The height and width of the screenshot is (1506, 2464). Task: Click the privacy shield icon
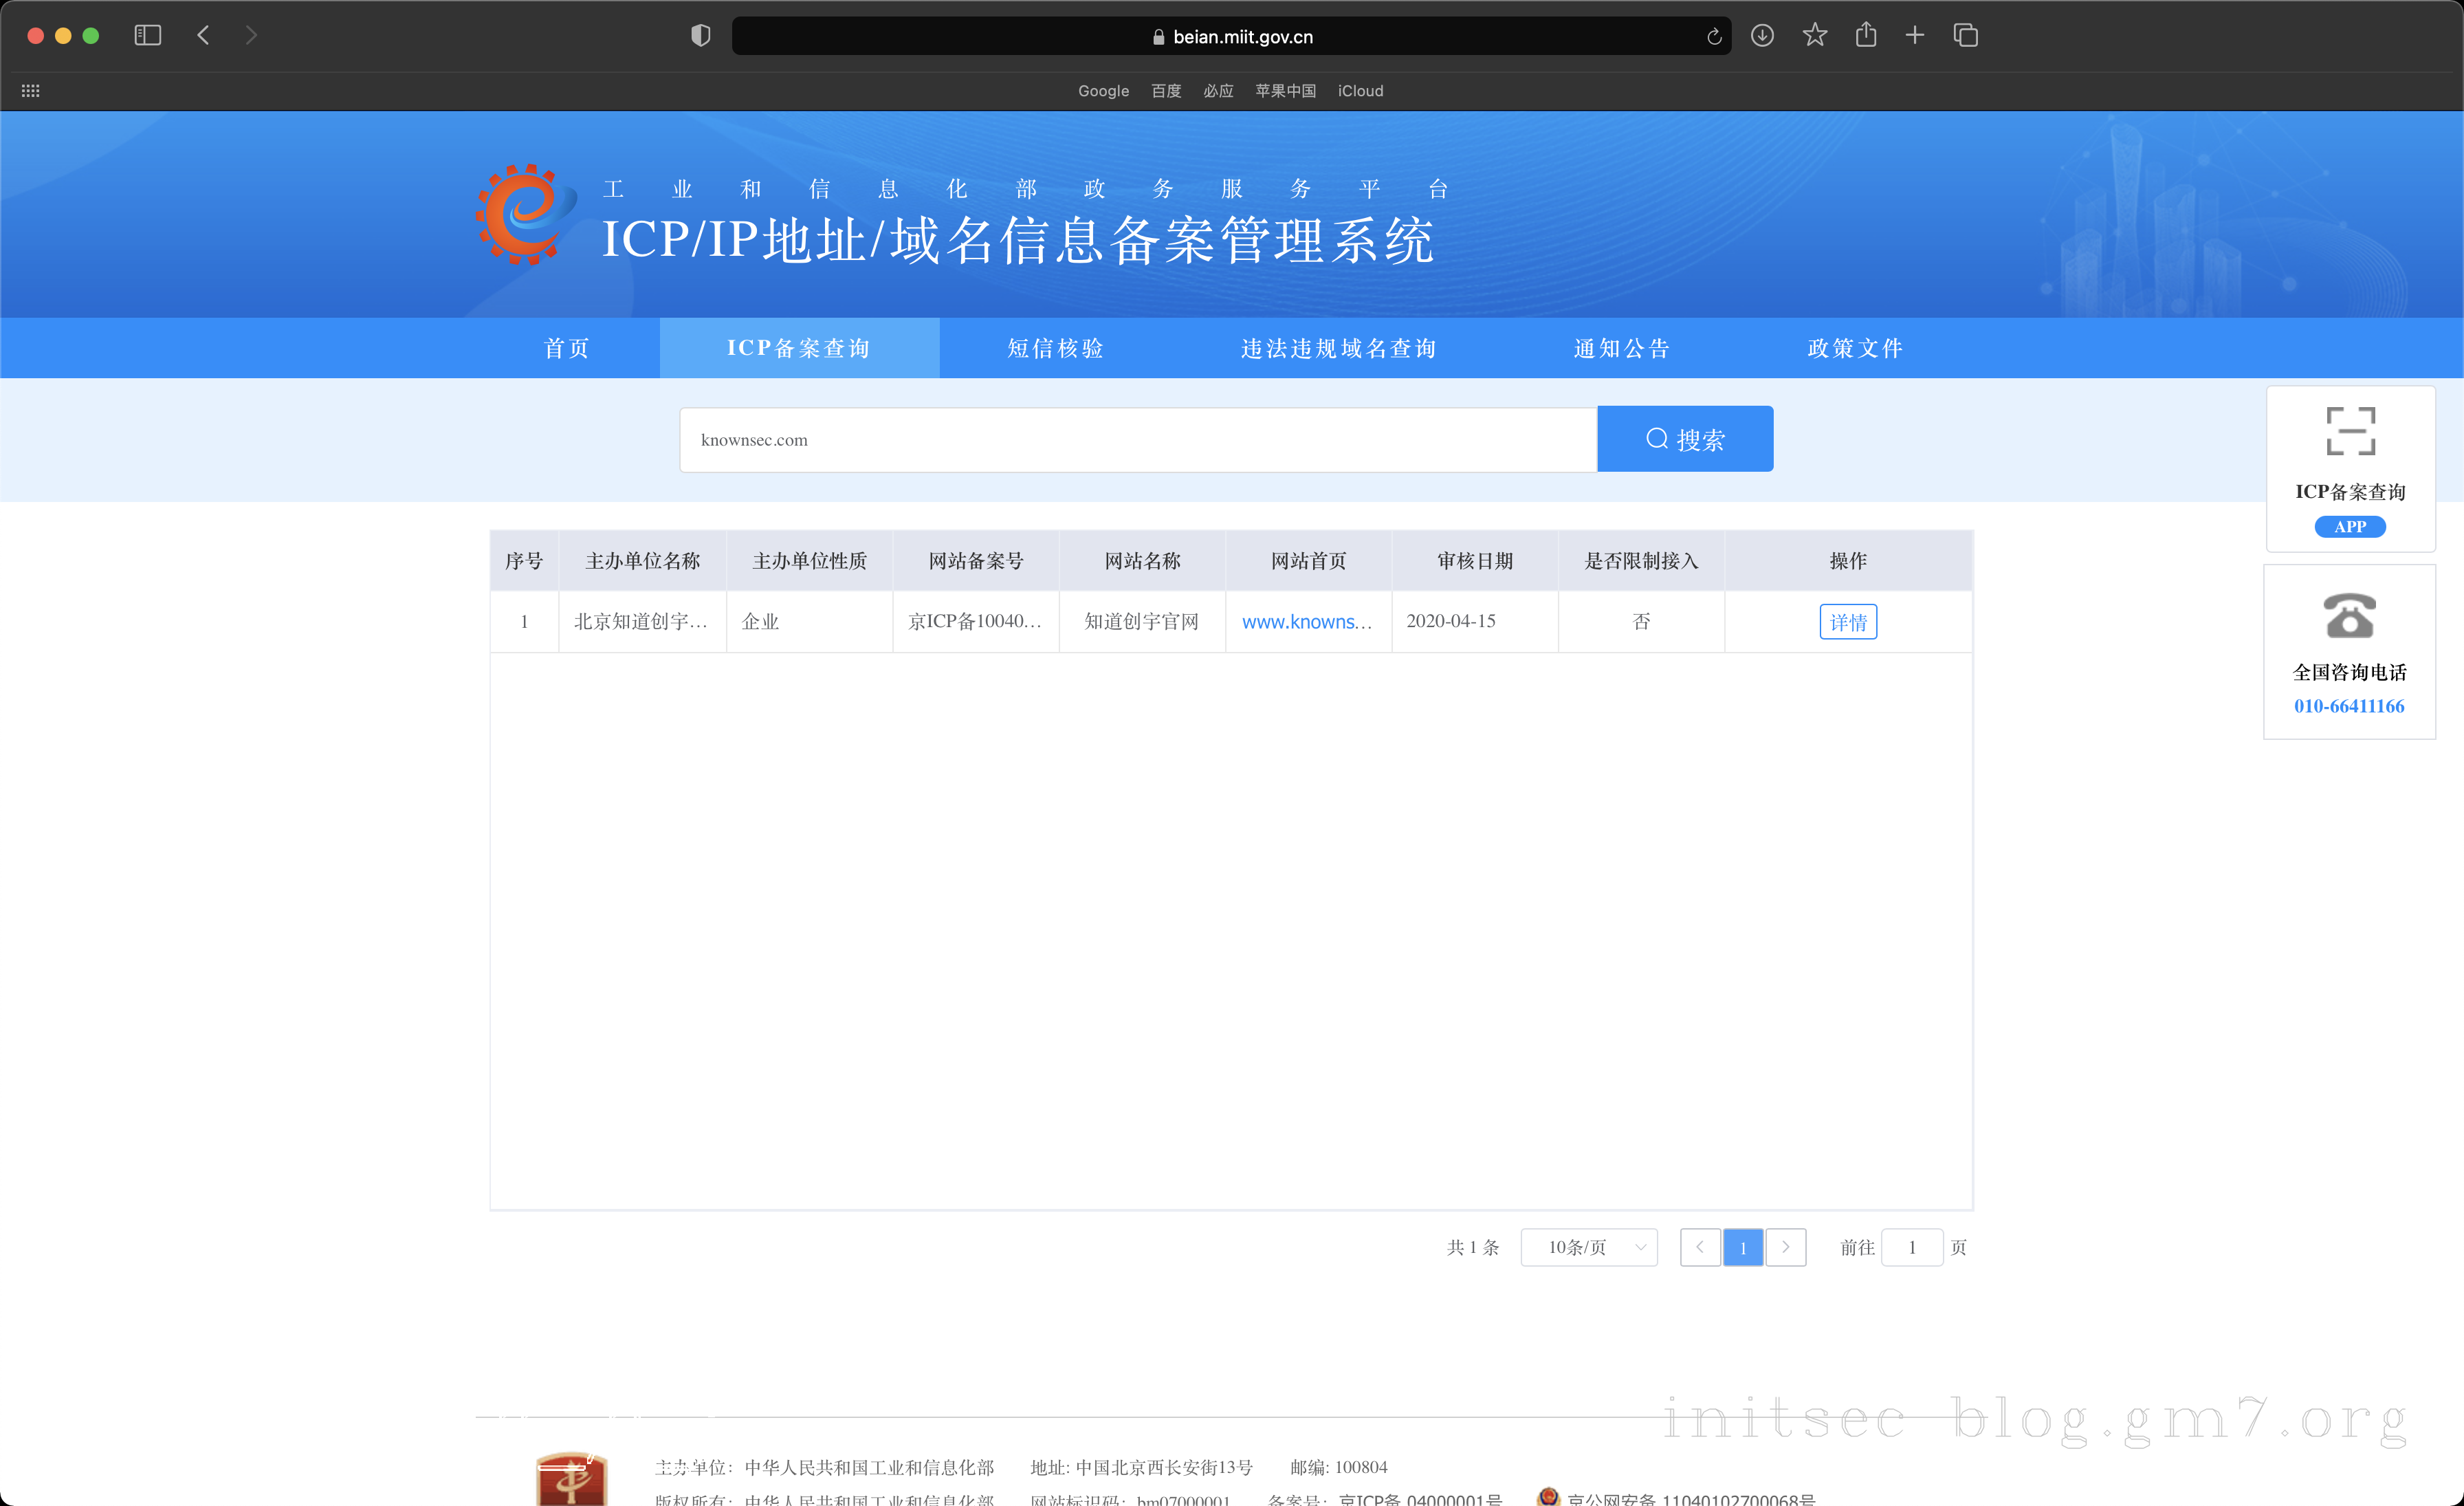coord(700,36)
